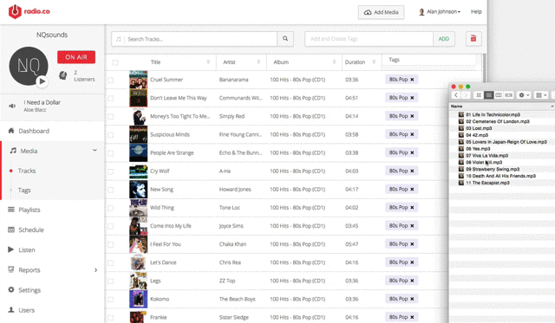555x323 pixels.
Task: Select 09 Strawberry Swing.mp3 in Finder
Action: 493,169
